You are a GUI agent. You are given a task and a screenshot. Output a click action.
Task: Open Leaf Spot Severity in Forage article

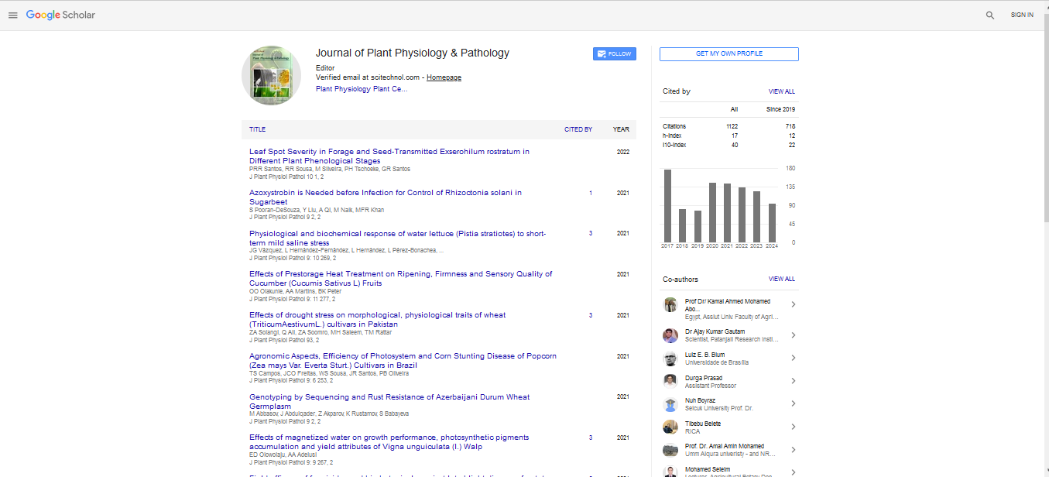tap(389, 156)
